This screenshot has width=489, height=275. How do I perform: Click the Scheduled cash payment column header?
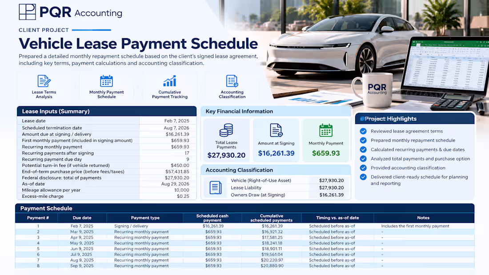click(212, 218)
